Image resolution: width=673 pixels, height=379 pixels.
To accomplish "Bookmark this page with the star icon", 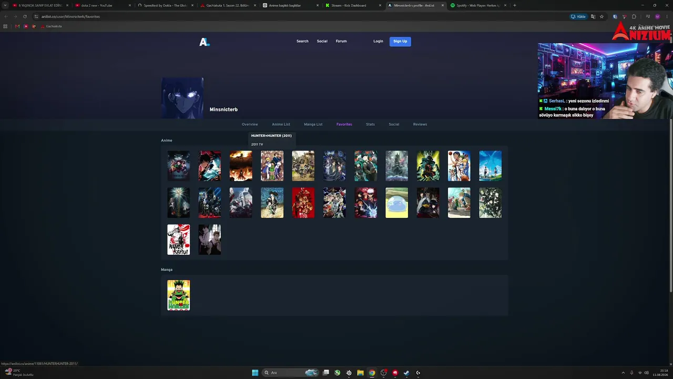I will pos(601,16).
